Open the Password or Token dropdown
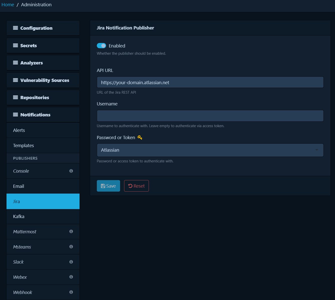This screenshot has height=300, width=335. (x=210, y=150)
